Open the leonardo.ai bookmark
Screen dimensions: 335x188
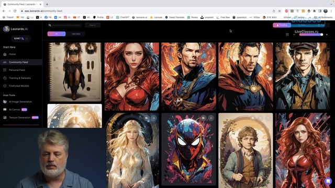click(x=140, y=17)
